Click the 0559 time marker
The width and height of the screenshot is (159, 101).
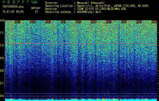(x=139, y=22)
